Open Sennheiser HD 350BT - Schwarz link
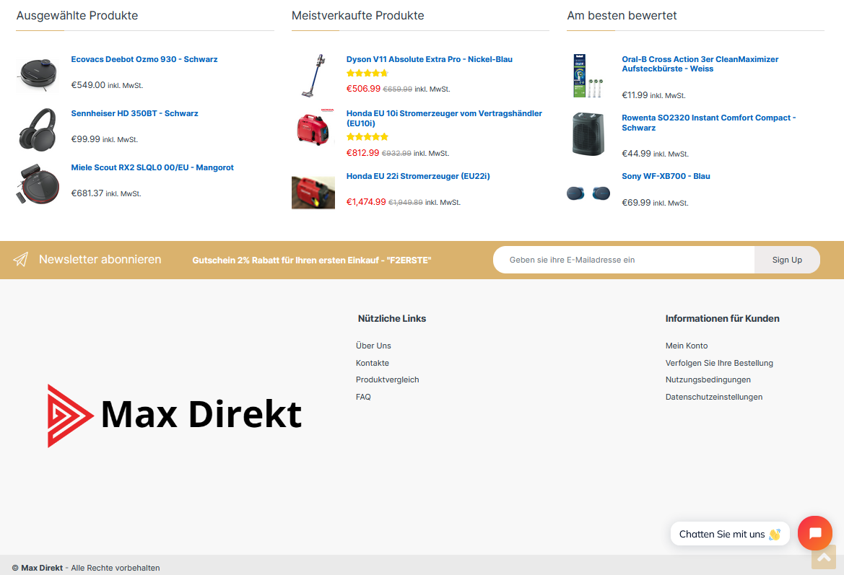 (x=134, y=113)
